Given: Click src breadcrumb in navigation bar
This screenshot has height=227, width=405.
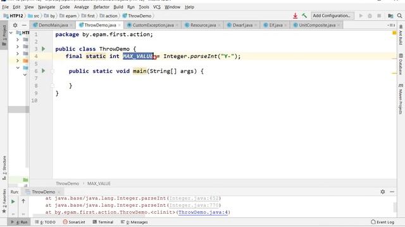Looking at the screenshot, I should (34, 16).
